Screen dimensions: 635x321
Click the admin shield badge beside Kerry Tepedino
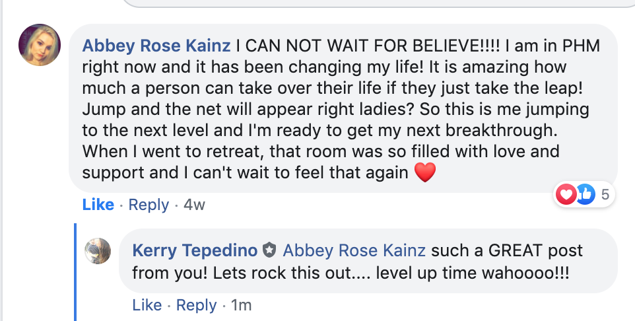[x=269, y=250]
